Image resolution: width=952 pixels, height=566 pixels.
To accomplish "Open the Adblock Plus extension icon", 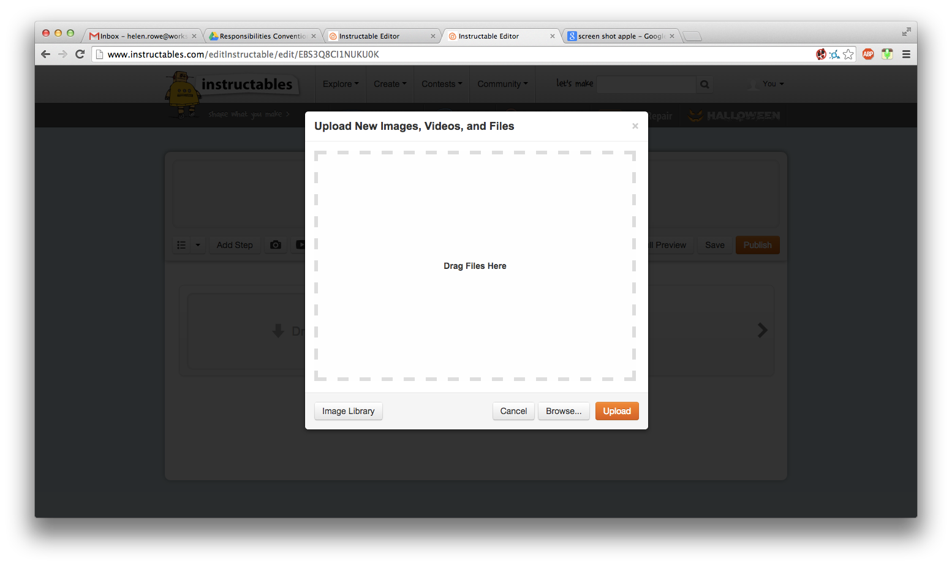I will coord(867,54).
